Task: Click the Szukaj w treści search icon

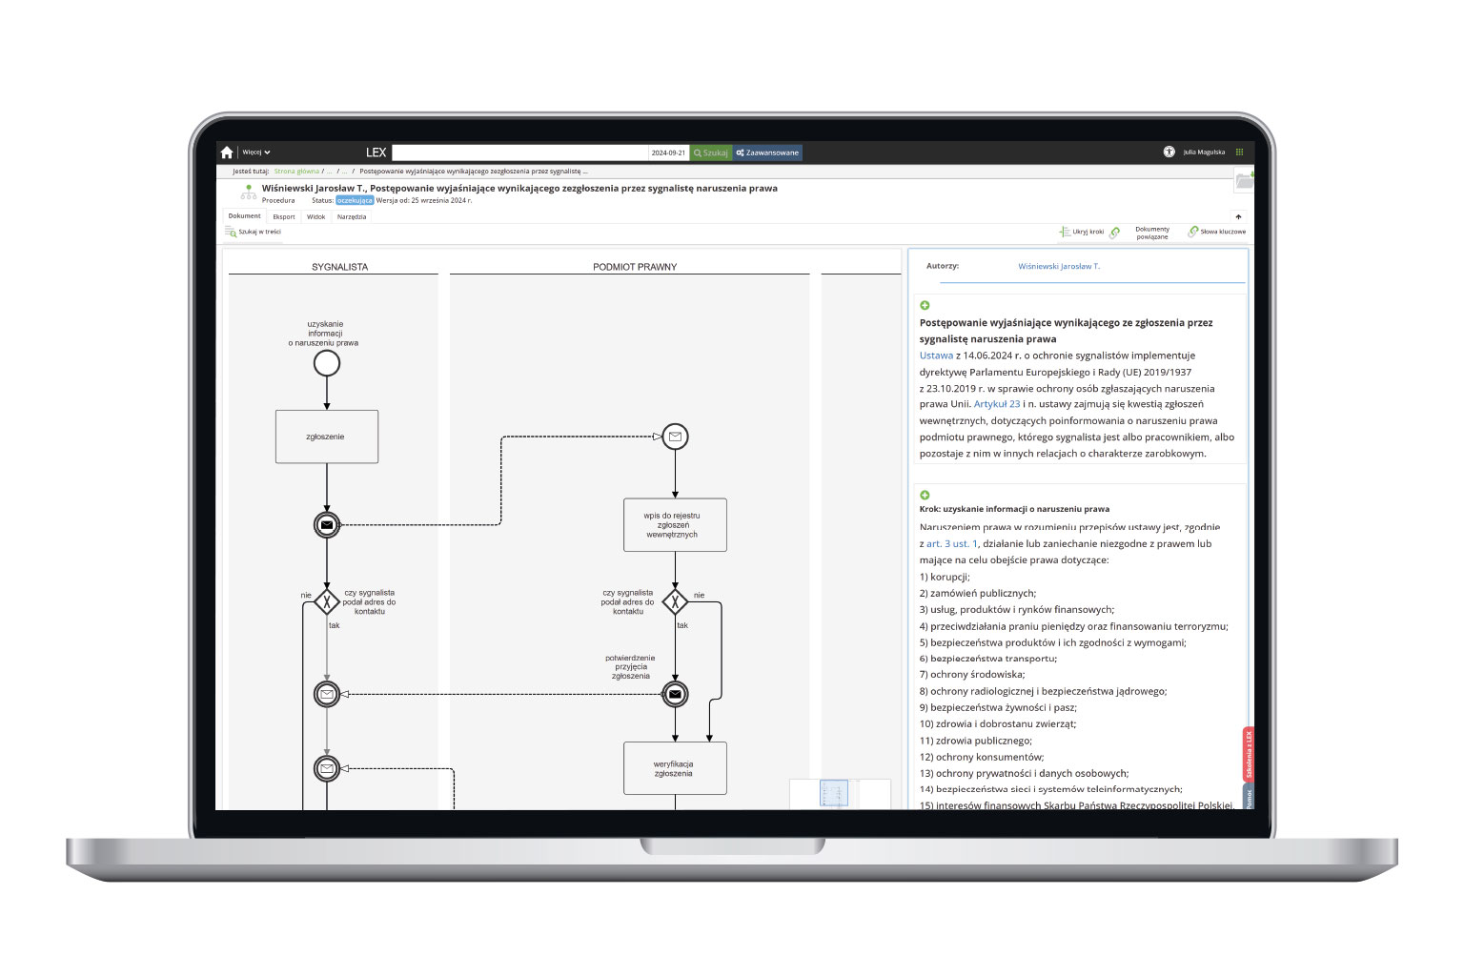Action: (231, 232)
